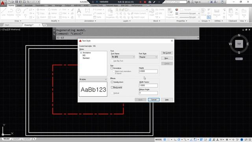Click the Height input field

148,71
